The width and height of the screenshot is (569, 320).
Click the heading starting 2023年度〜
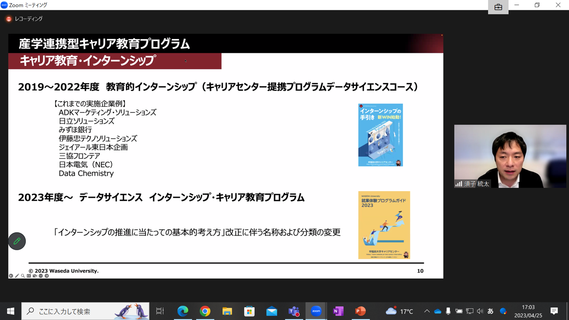click(x=161, y=197)
